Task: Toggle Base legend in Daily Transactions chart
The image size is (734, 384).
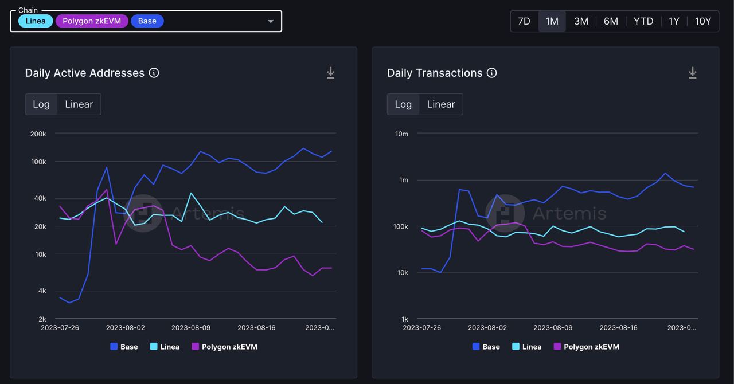Action: 486,347
